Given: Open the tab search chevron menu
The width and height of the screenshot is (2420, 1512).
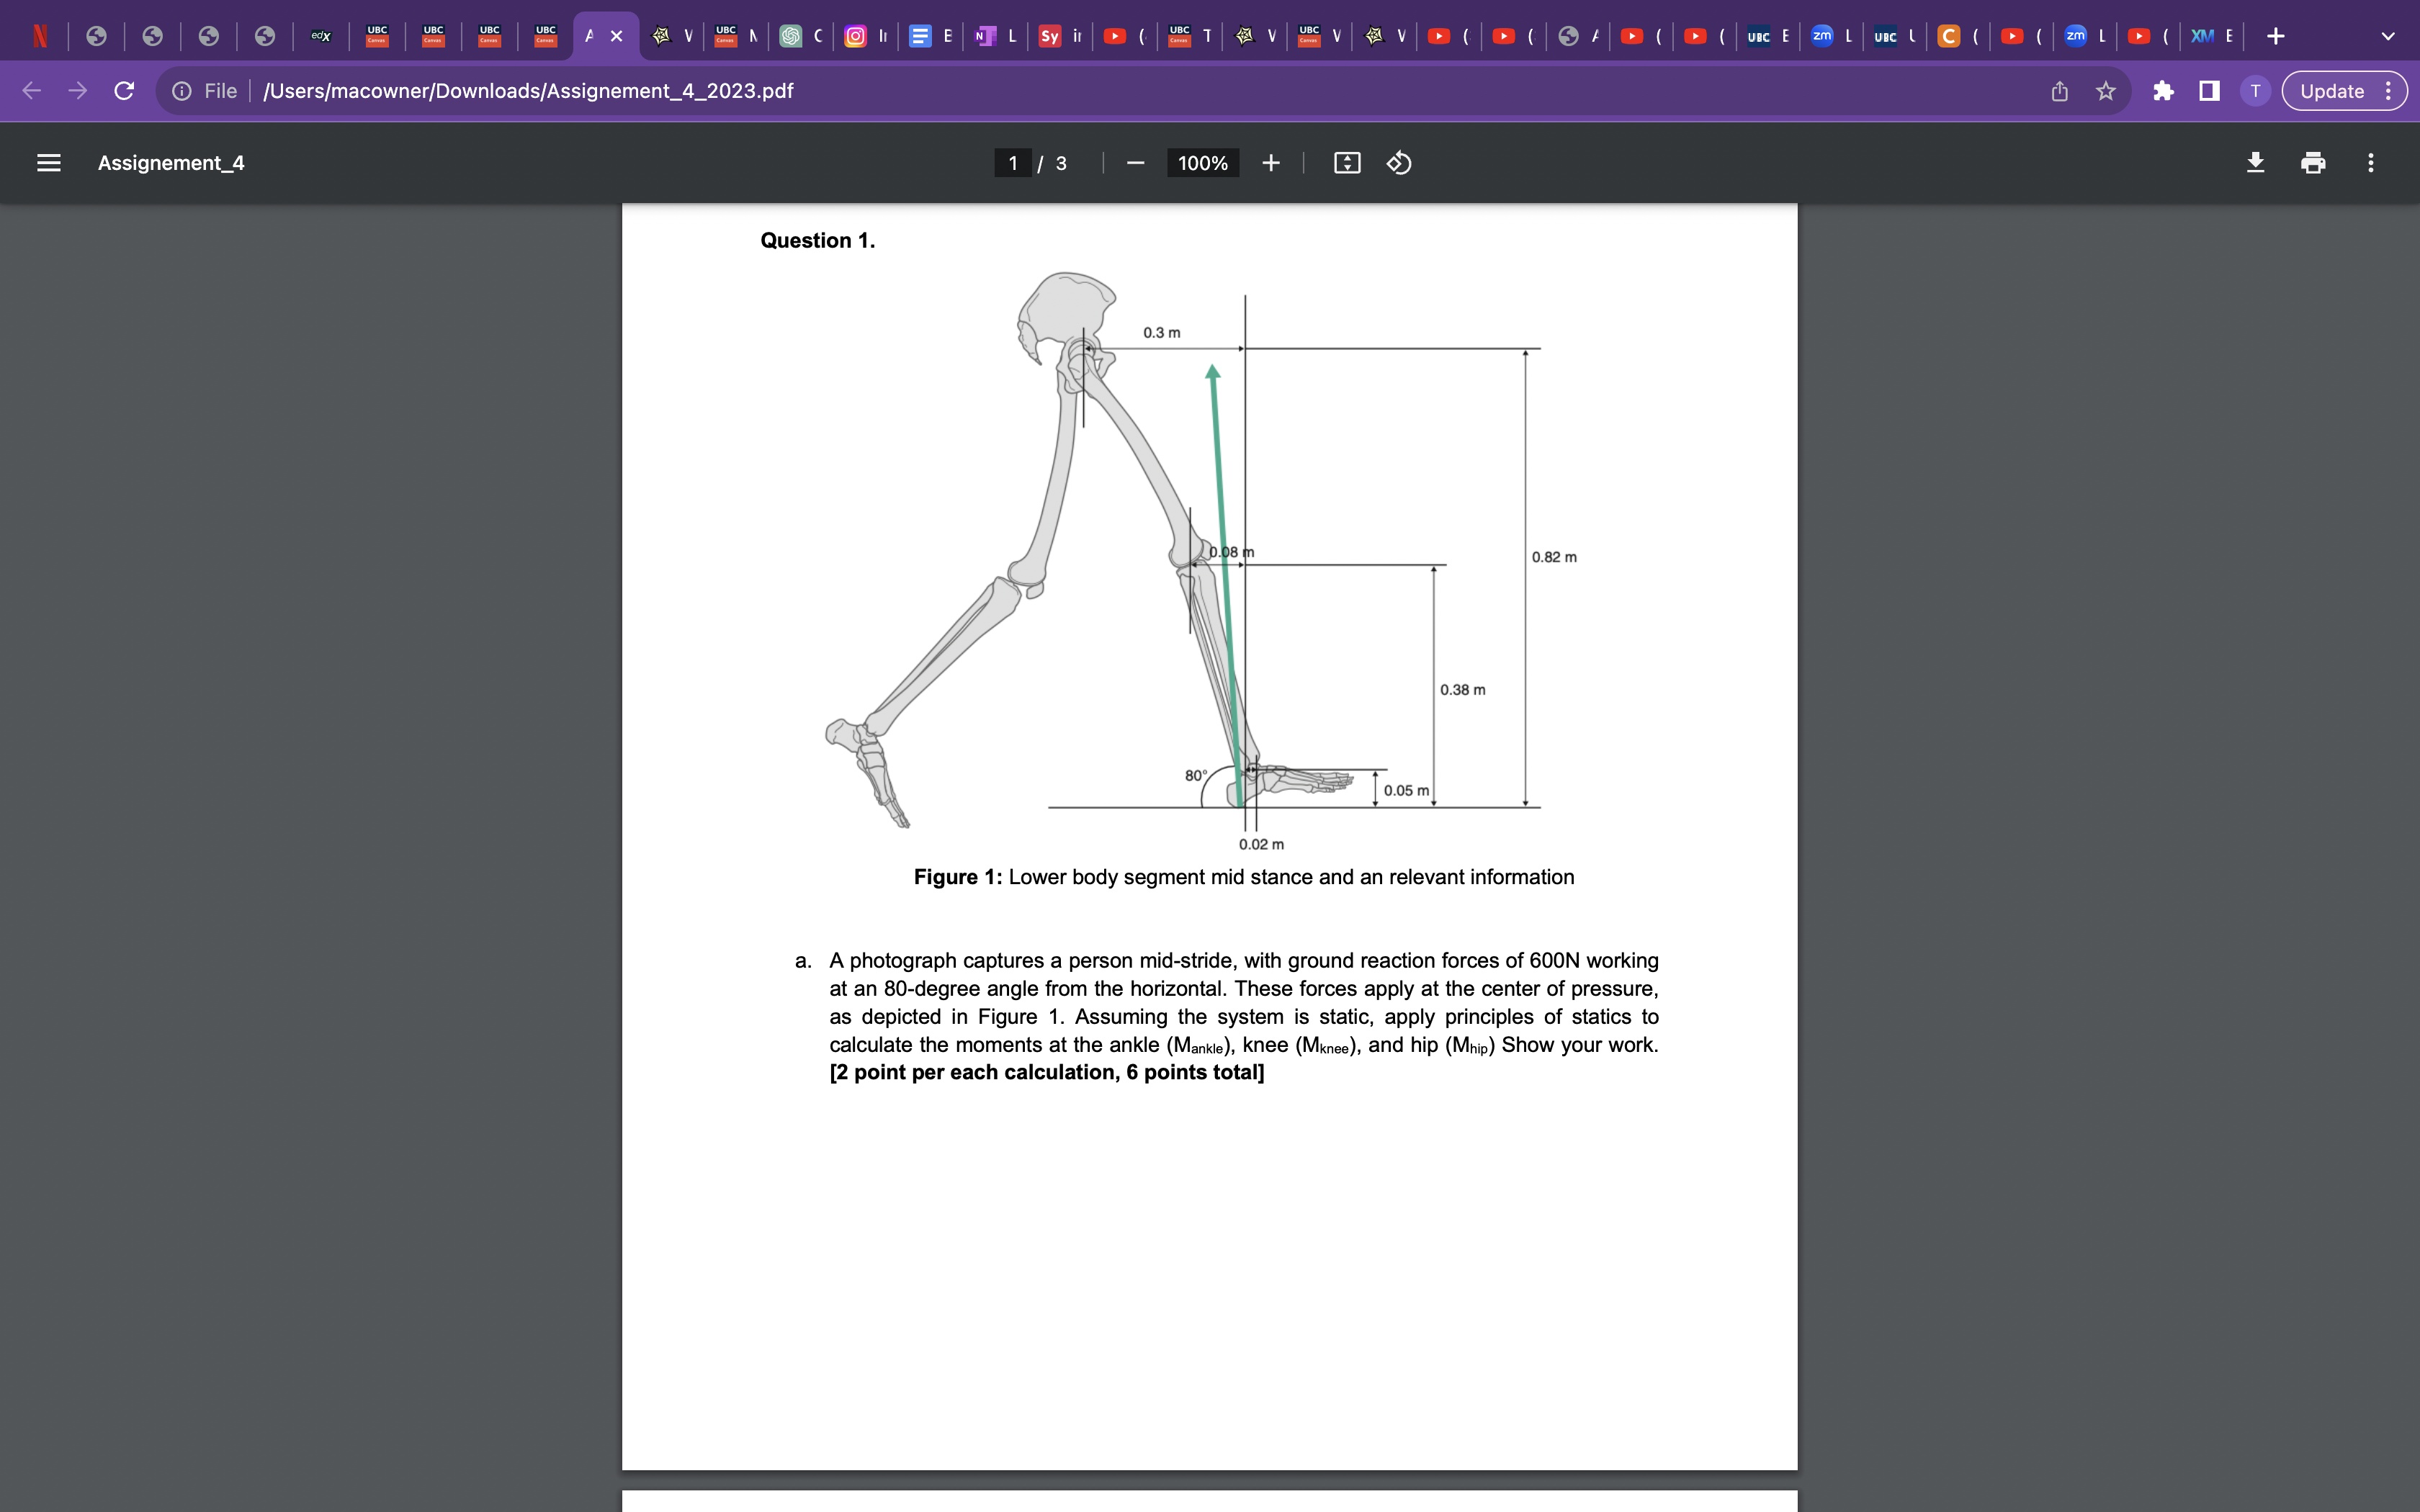Looking at the screenshot, I should 2389,35.
